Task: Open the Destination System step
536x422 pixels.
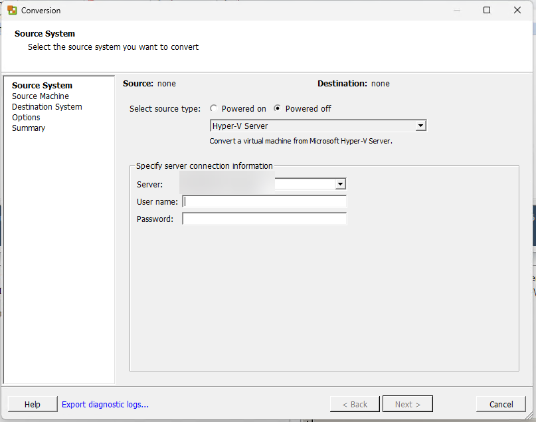Action: pyautogui.click(x=46, y=107)
